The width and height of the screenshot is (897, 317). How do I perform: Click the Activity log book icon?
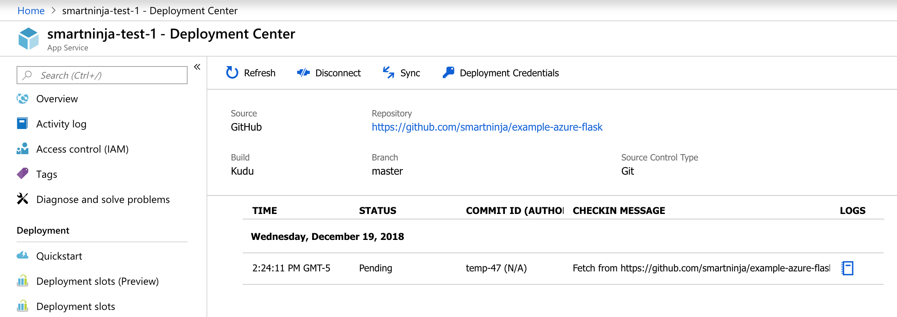click(x=22, y=123)
